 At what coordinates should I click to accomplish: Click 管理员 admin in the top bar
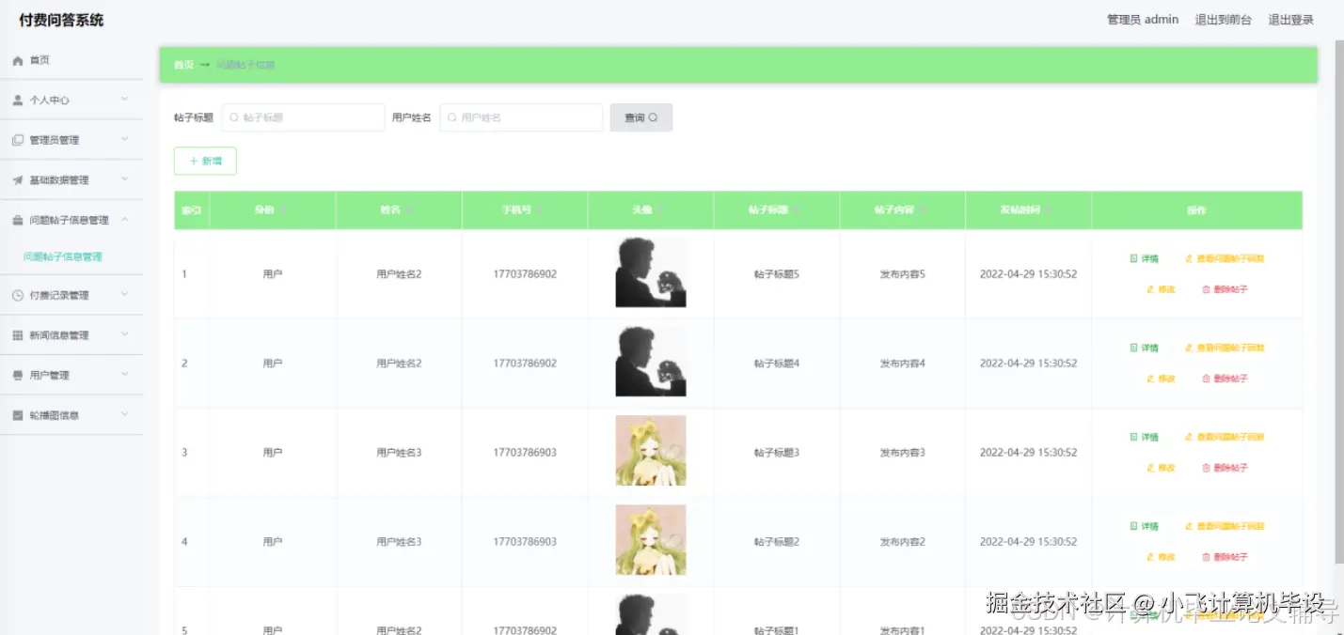(1143, 20)
